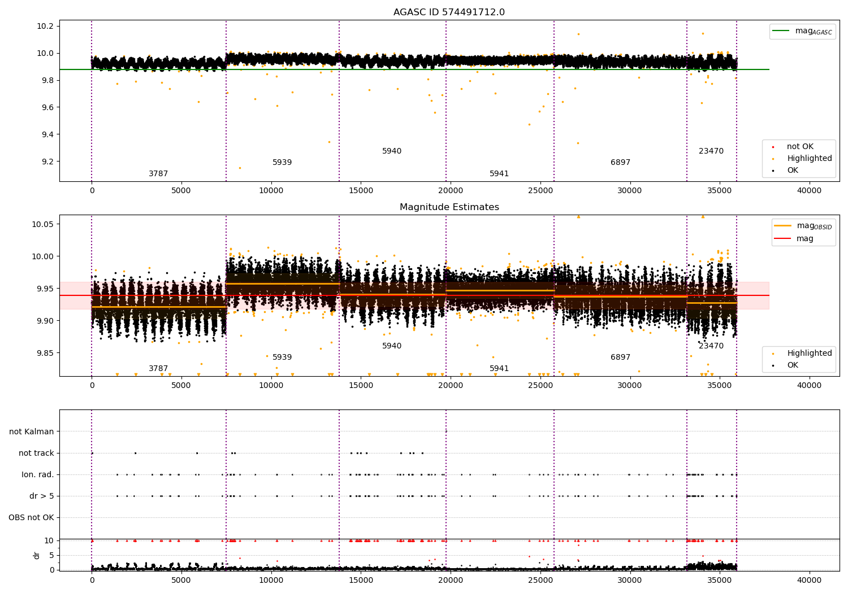848x593 pixels.
Task: Click obsid label 23470 in top plot
Action: coord(711,151)
